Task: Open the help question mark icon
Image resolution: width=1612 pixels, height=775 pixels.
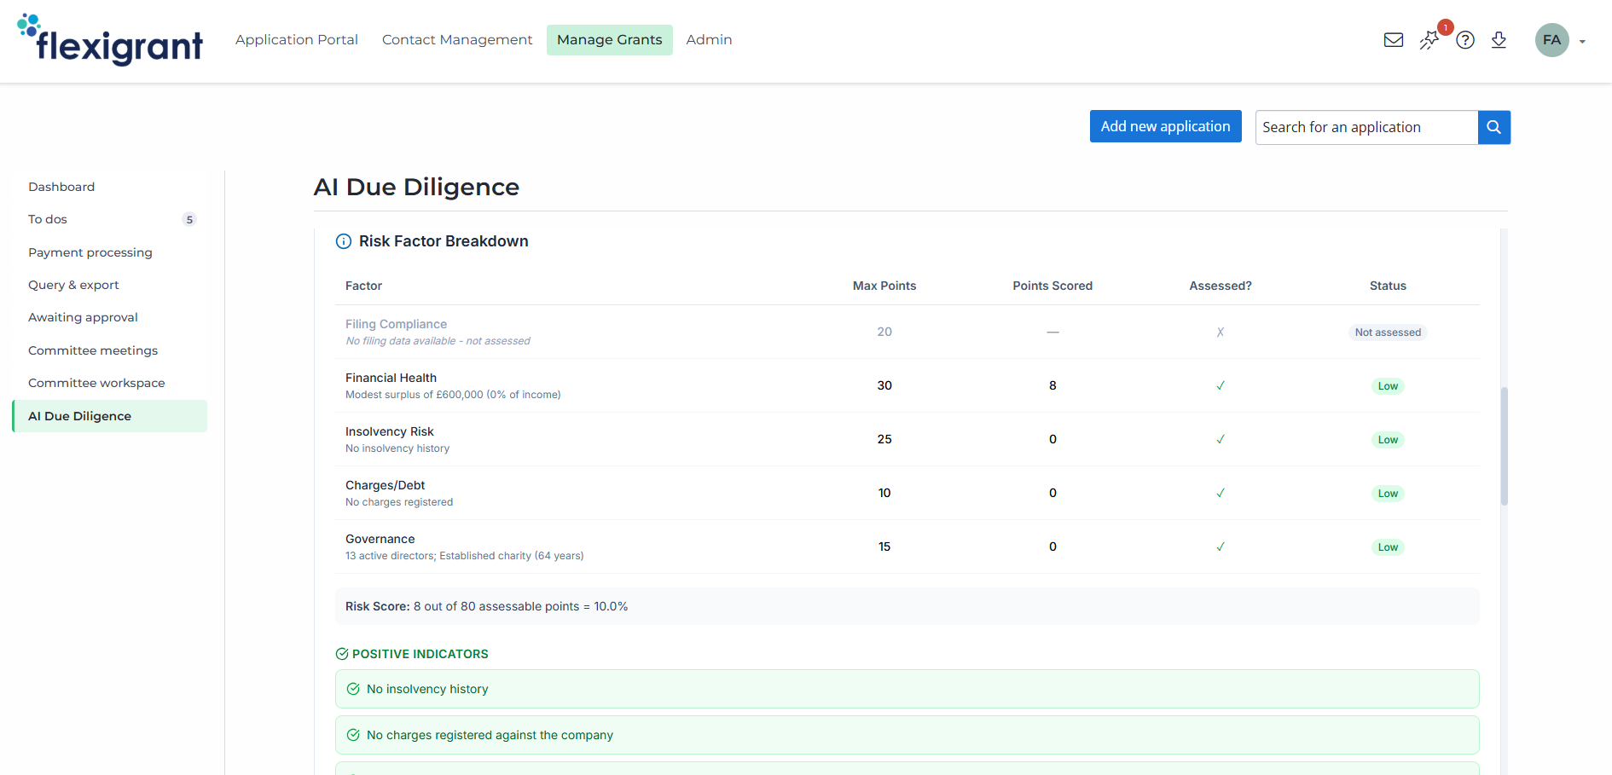Action: [1465, 40]
